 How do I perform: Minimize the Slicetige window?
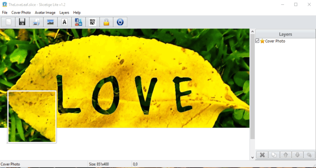[282, 4]
